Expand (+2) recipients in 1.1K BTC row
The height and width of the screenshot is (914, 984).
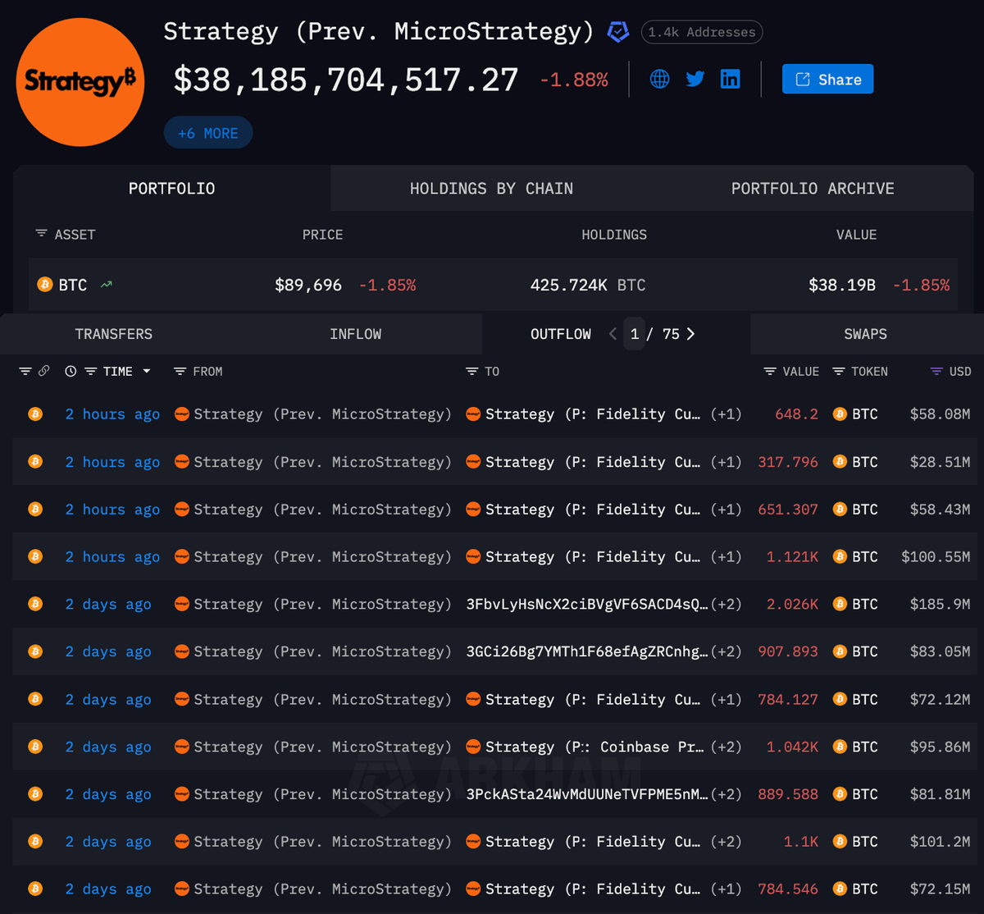(x=726, y=842)
